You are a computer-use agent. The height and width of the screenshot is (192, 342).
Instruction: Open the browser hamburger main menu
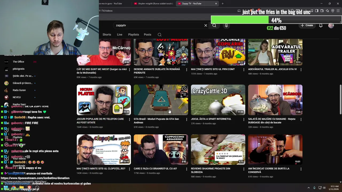coord(338,11)
